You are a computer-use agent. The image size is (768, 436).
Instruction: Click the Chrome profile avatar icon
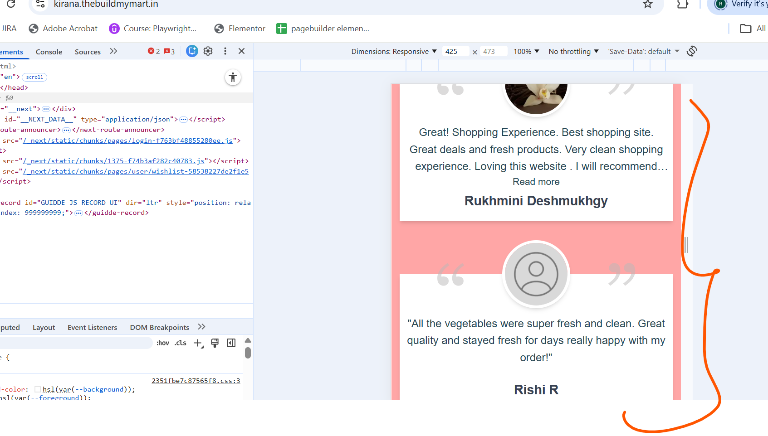tap(721, 4)
